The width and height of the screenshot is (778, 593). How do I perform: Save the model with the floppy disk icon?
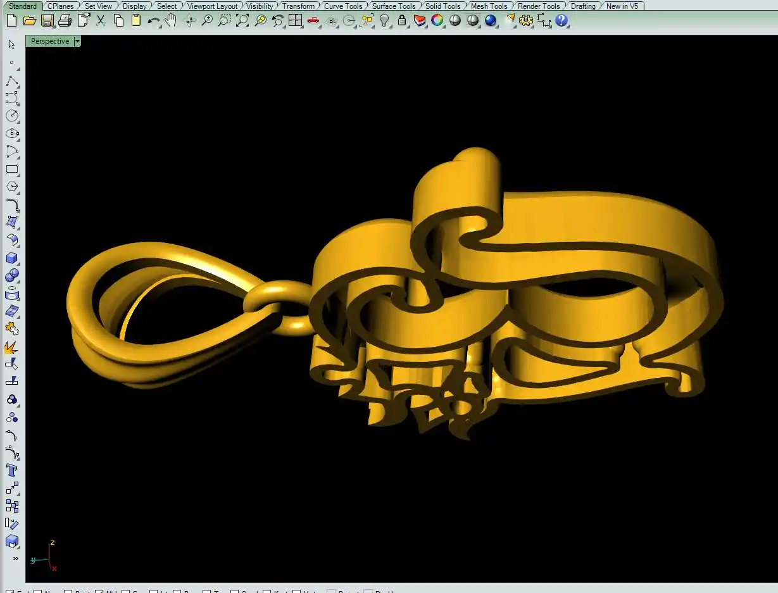point(47,20)
